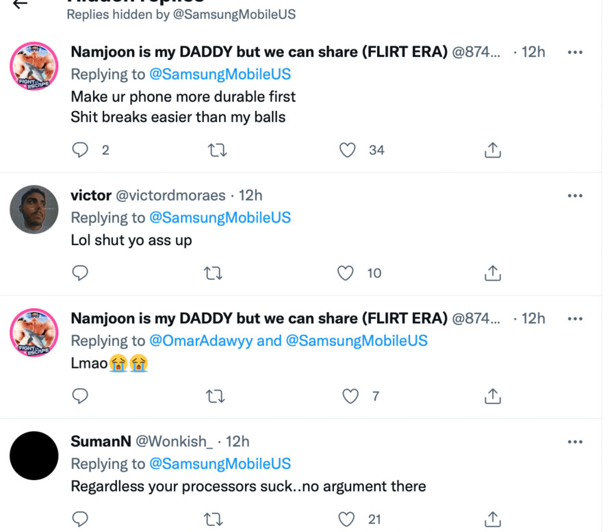Image resolution: width=616 pixels, height=532 pixels.
Task: Share victor's tweet
Action: (x=493, y=273)
